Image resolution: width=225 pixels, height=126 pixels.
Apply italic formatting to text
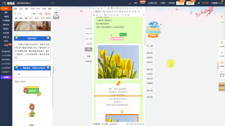[x=96, y=8]
